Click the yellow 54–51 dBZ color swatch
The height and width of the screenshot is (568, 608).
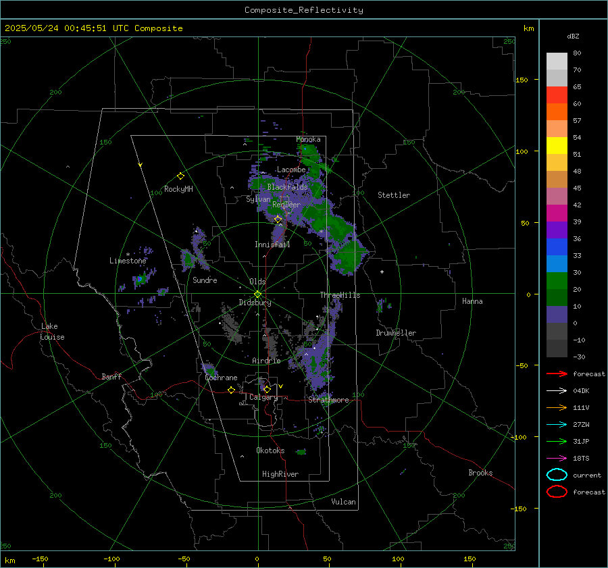pos(557,146)
